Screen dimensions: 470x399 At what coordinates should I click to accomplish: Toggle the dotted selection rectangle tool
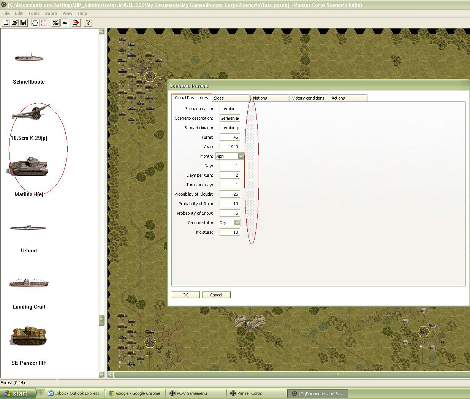[x=44, y=23]
